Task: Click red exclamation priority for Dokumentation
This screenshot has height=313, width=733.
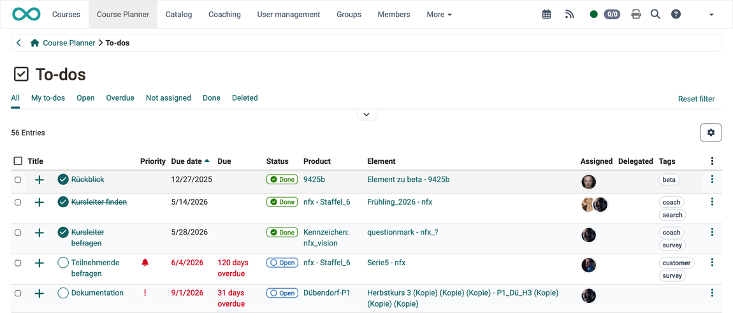Action: point(145,293)
